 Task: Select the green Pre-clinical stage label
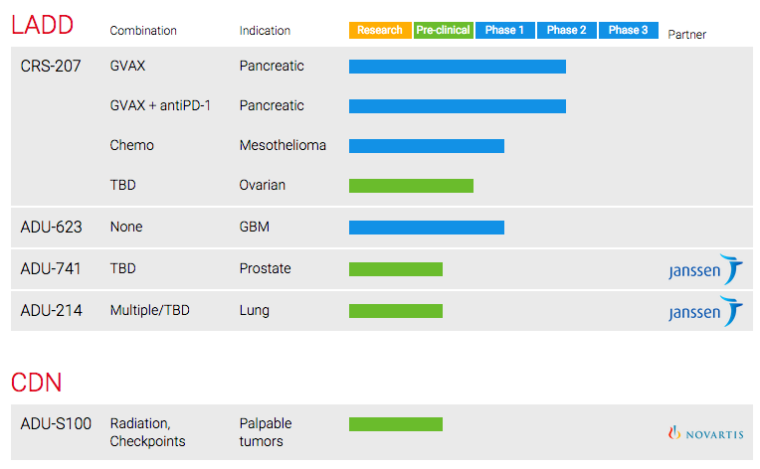[443, 30]
